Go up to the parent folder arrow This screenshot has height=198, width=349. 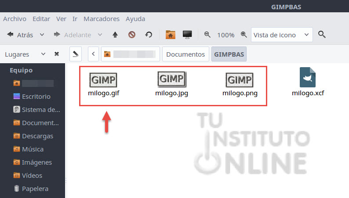pyautogui.click(x=115, y=35)
